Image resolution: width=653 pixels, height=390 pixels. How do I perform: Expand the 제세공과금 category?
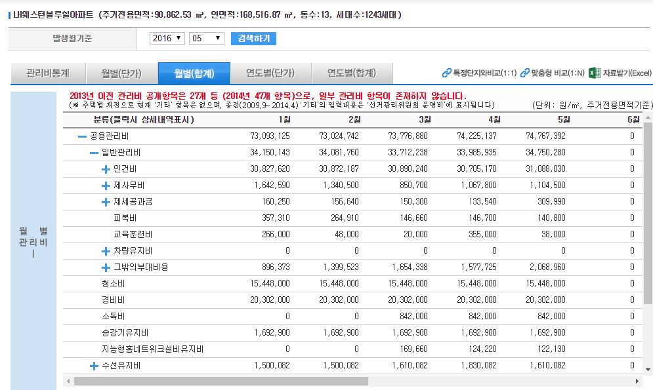106,202
